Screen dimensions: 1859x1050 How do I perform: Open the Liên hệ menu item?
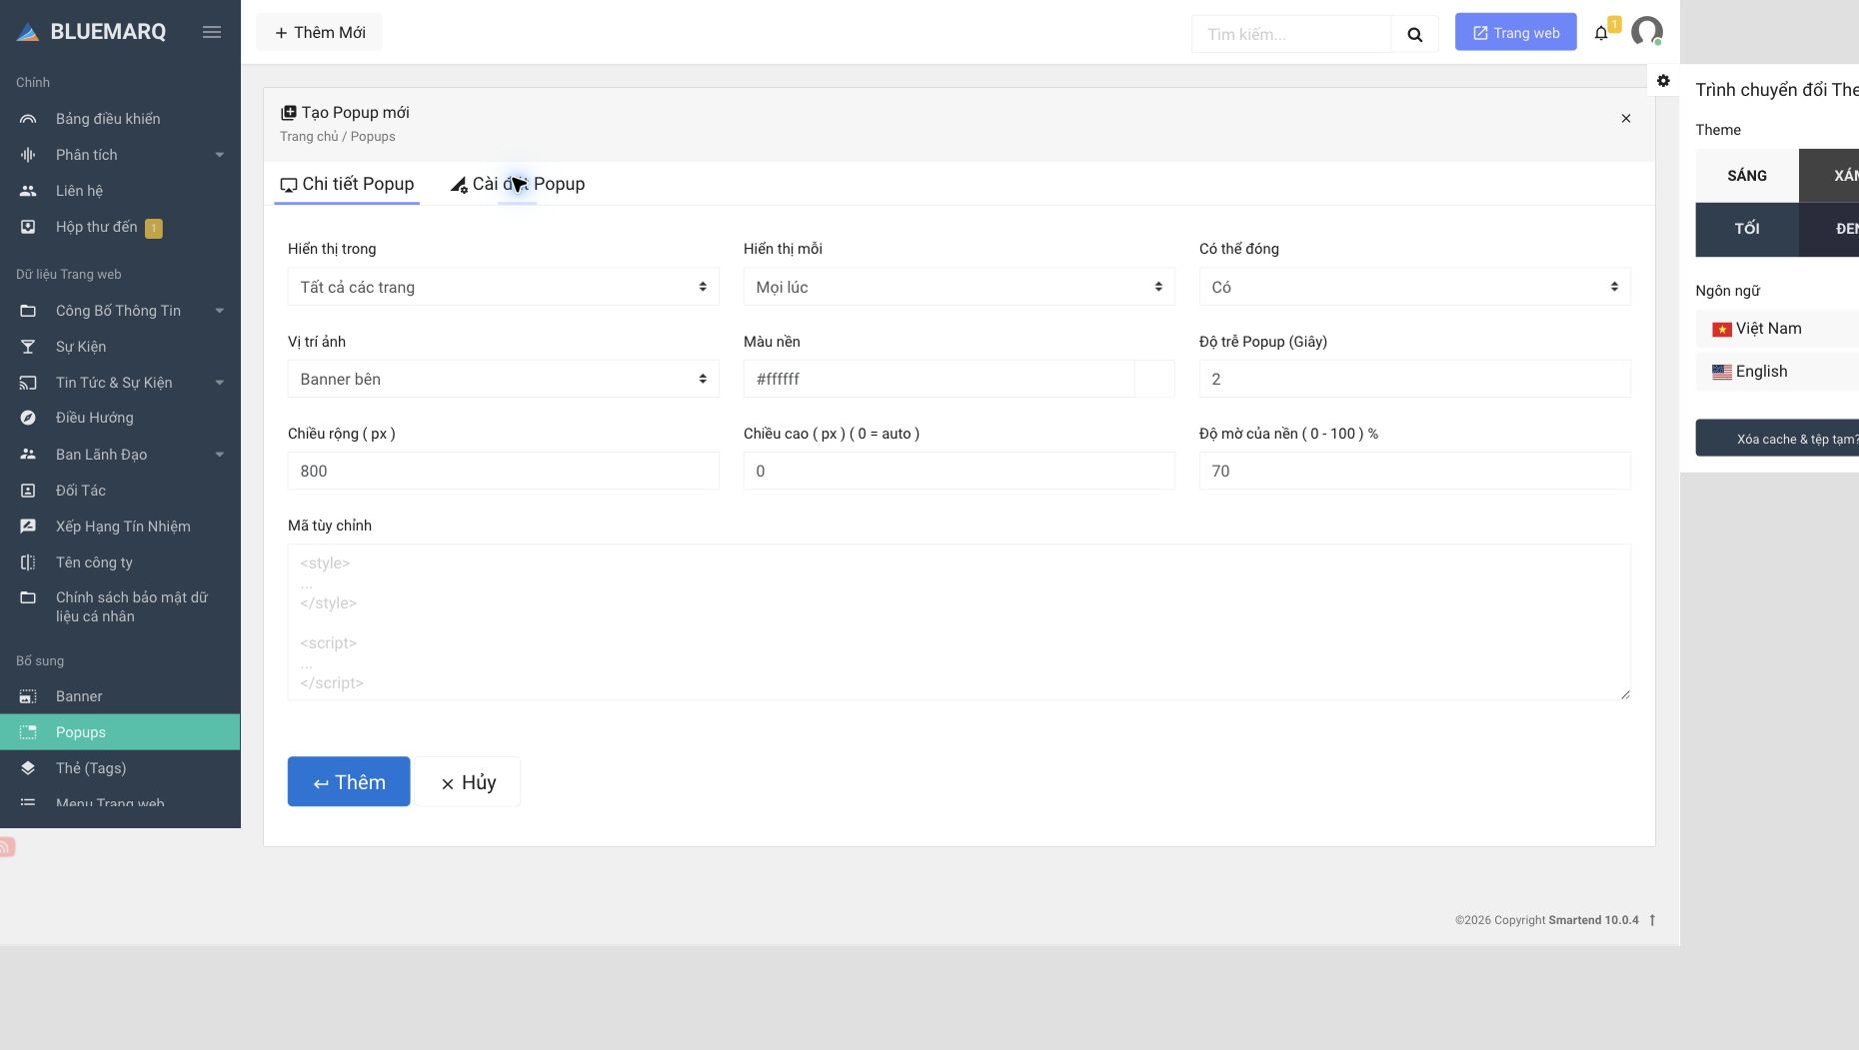pyautogui.click(x=79, y=191)
